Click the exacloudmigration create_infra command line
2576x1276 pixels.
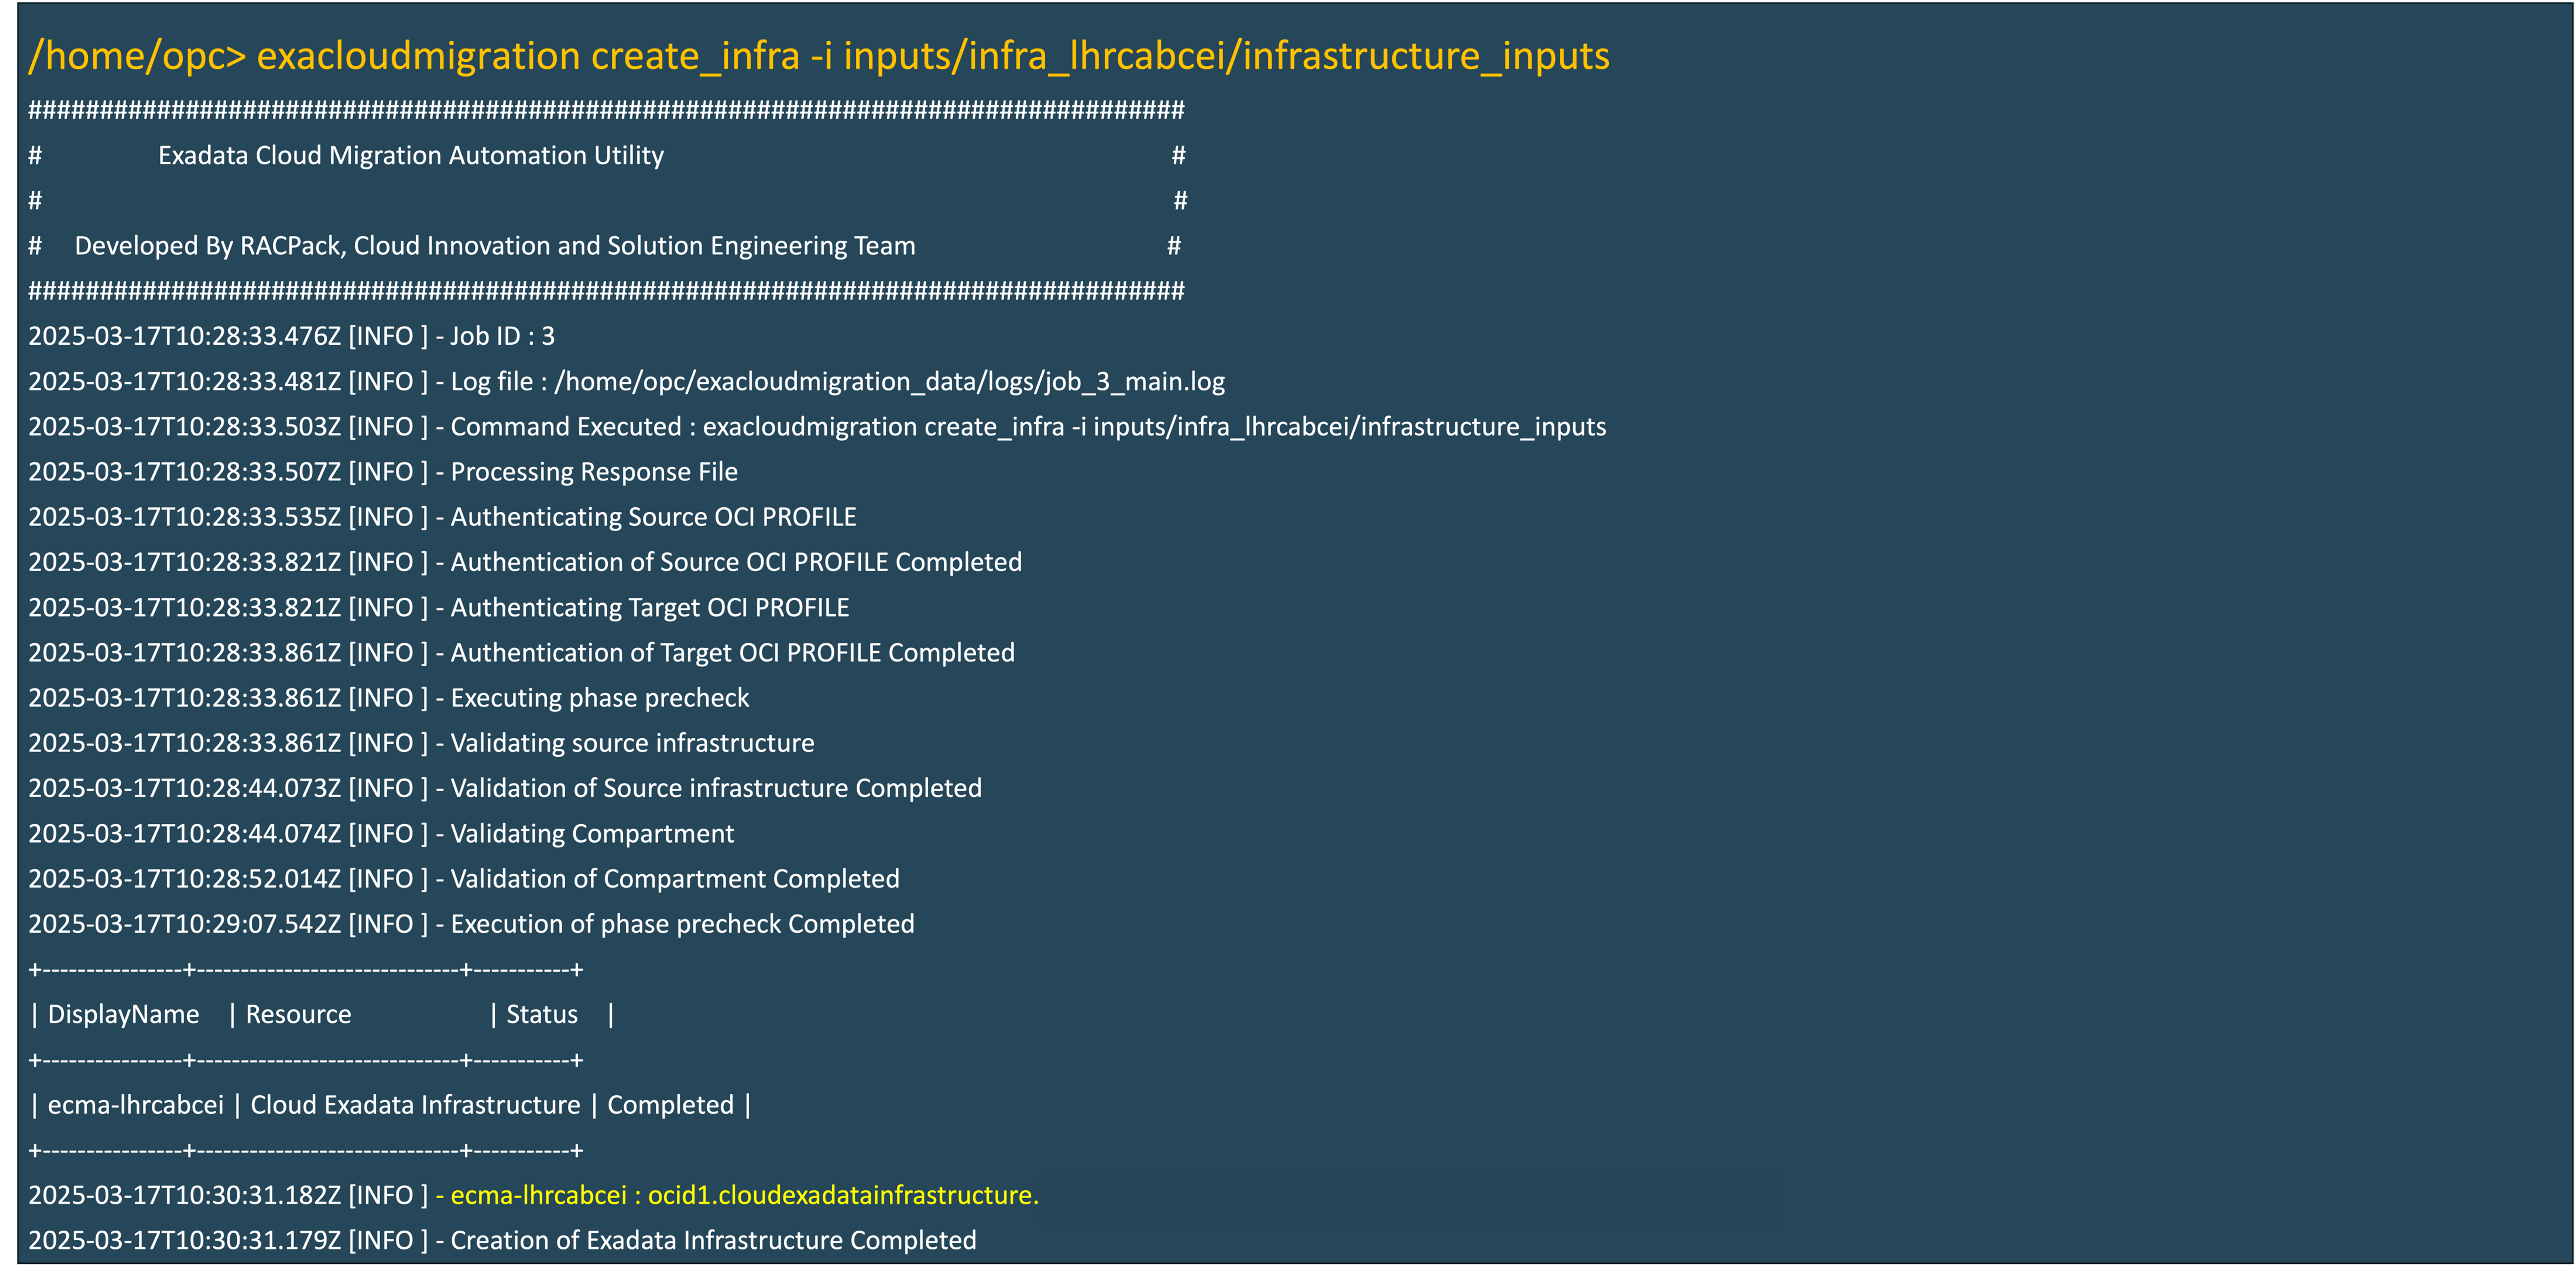[x=818, y=56]
